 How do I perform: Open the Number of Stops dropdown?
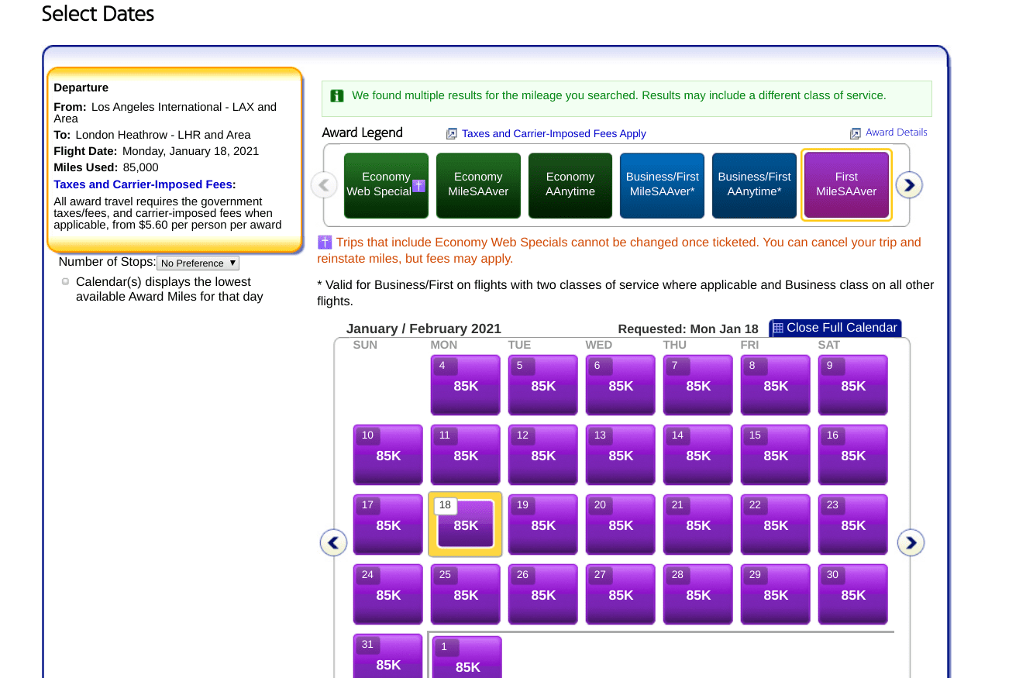click(198, 263)
